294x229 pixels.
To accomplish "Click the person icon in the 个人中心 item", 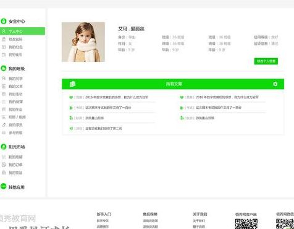I will pyautogui.click(x=4, y=31).
